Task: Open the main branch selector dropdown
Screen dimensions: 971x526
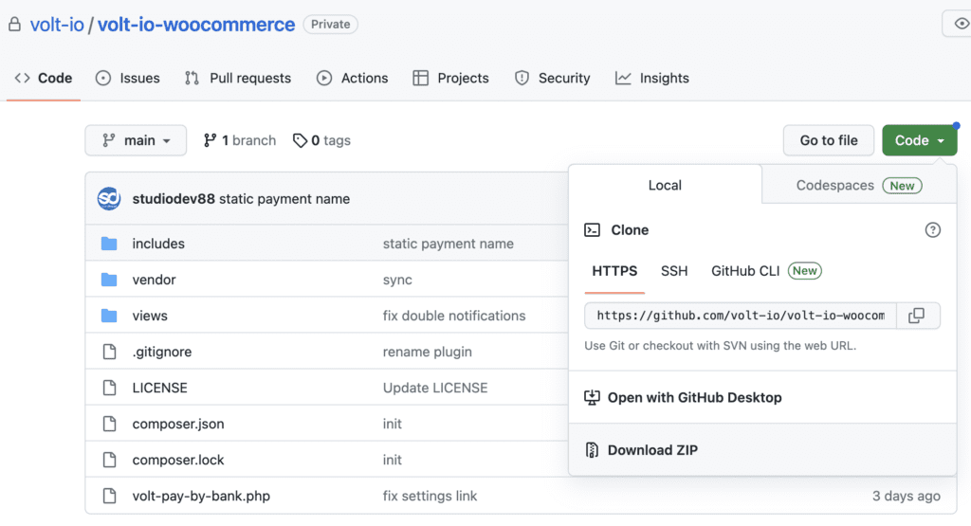Action: (136, 140)
